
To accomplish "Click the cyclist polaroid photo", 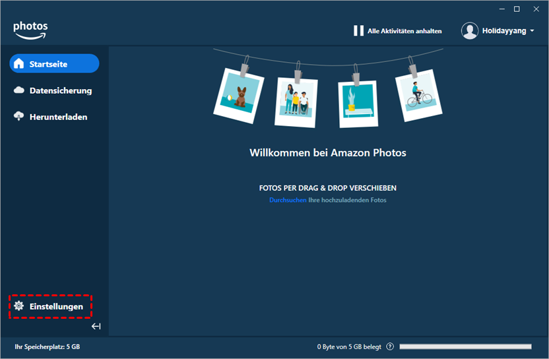I will (x=419, y=95).
